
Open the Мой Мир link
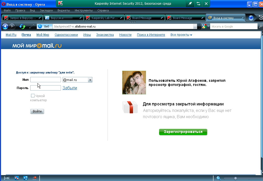click(43, 35)
